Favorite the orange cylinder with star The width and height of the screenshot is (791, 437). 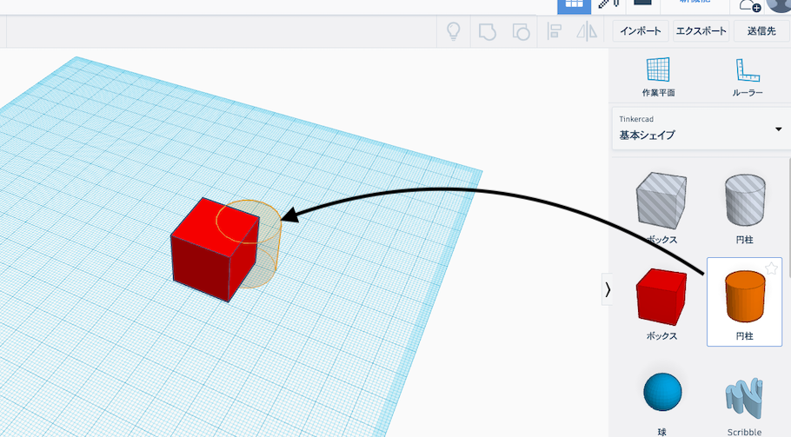tap(770, 269)
